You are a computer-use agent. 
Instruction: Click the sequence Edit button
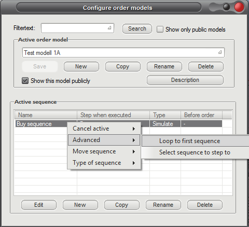point(39,205)
